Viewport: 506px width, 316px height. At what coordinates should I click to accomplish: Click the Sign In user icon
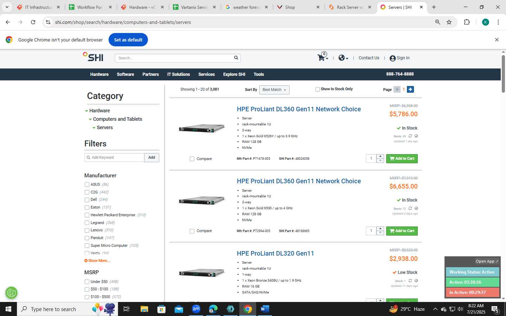(393, 58)
